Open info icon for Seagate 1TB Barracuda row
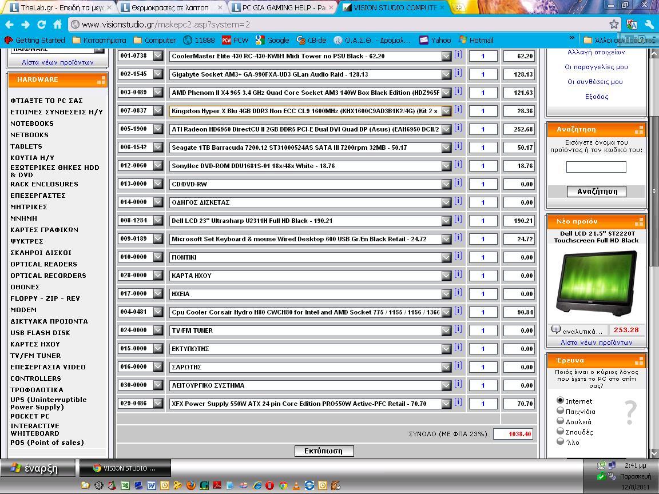The image size is (659, 494). click(x=458, y=146)
